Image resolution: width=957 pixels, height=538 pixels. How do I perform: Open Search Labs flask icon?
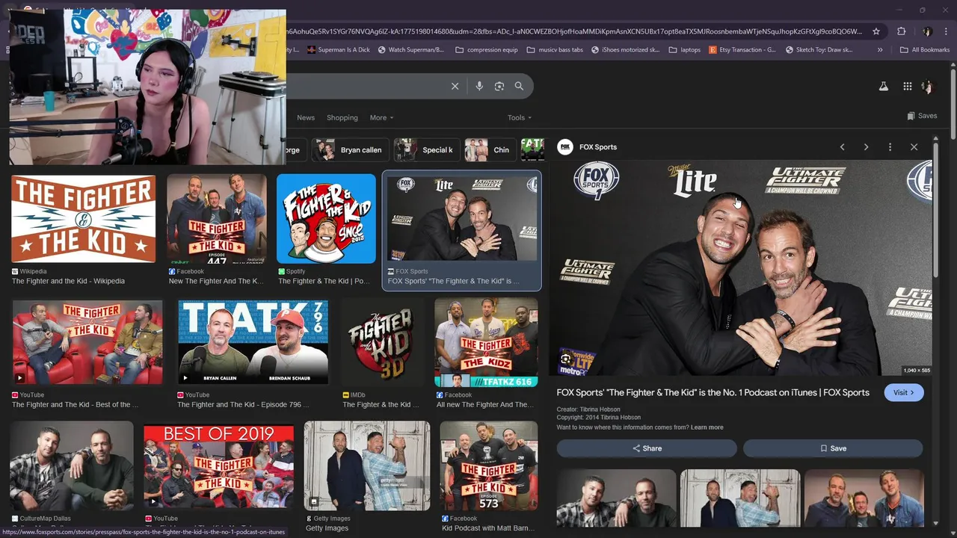pyautogui.click(x=883, y=86)
